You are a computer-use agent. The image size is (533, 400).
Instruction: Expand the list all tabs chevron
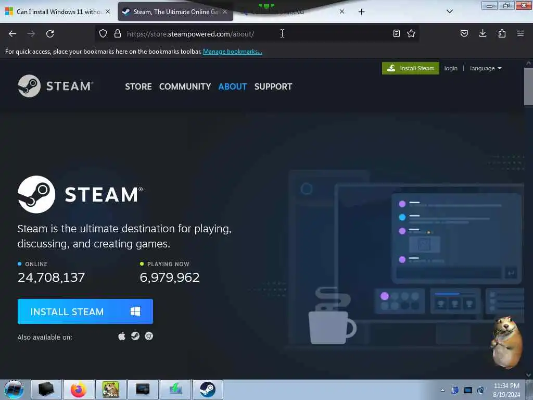449,11
